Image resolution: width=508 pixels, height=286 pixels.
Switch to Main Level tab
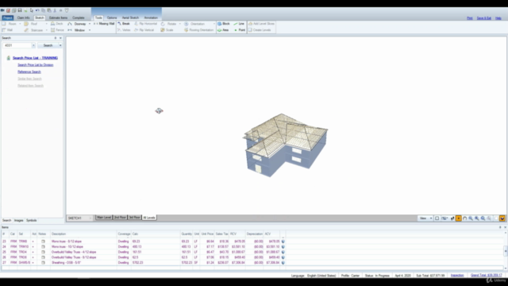[x=104, y=218]
